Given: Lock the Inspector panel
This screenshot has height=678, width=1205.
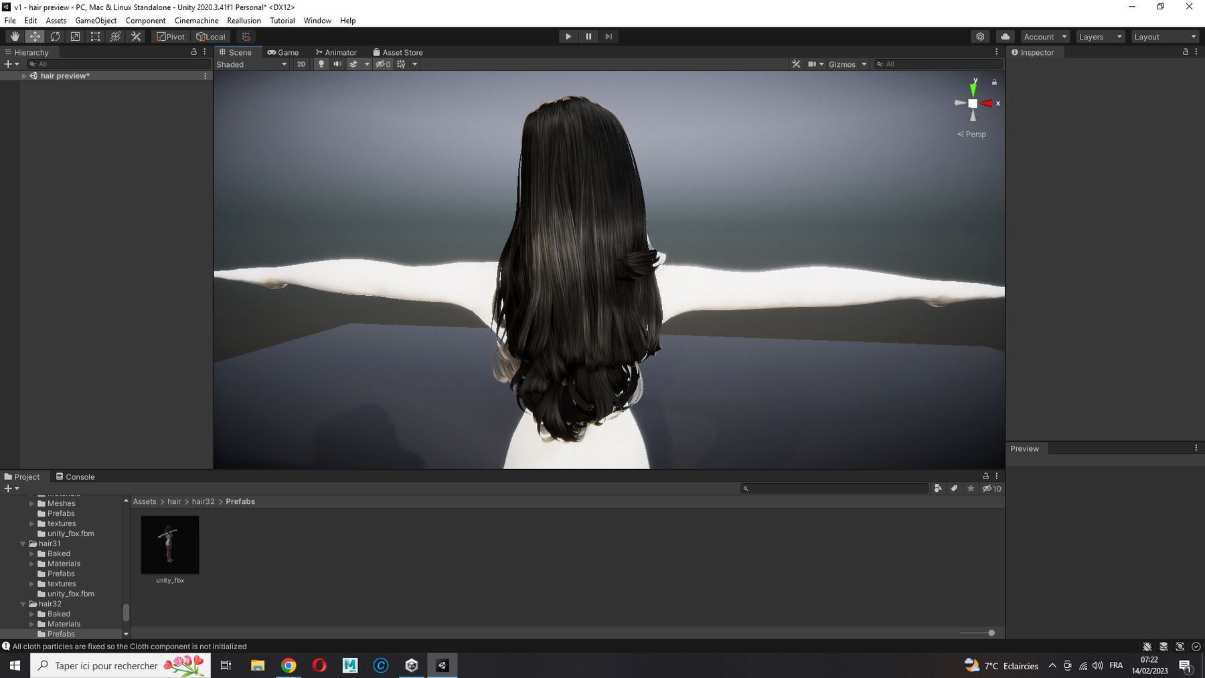Looking at the screenshot, I should [x=1185, y=52].
